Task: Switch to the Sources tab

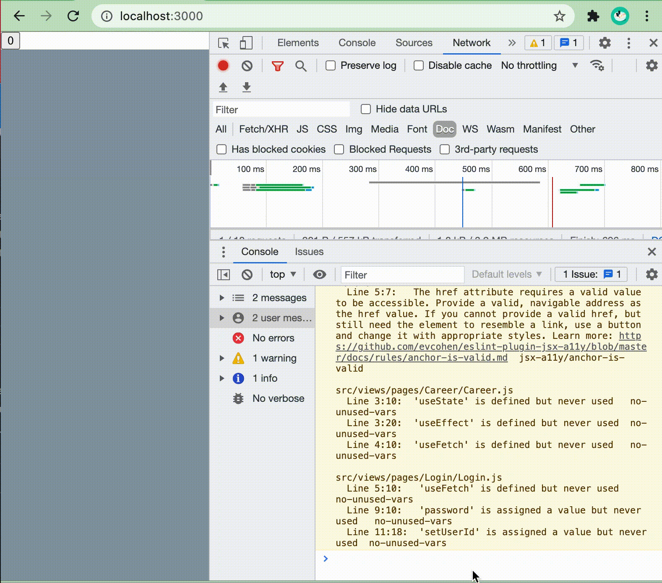Action: pyautogui.click(x=414, y=43)
